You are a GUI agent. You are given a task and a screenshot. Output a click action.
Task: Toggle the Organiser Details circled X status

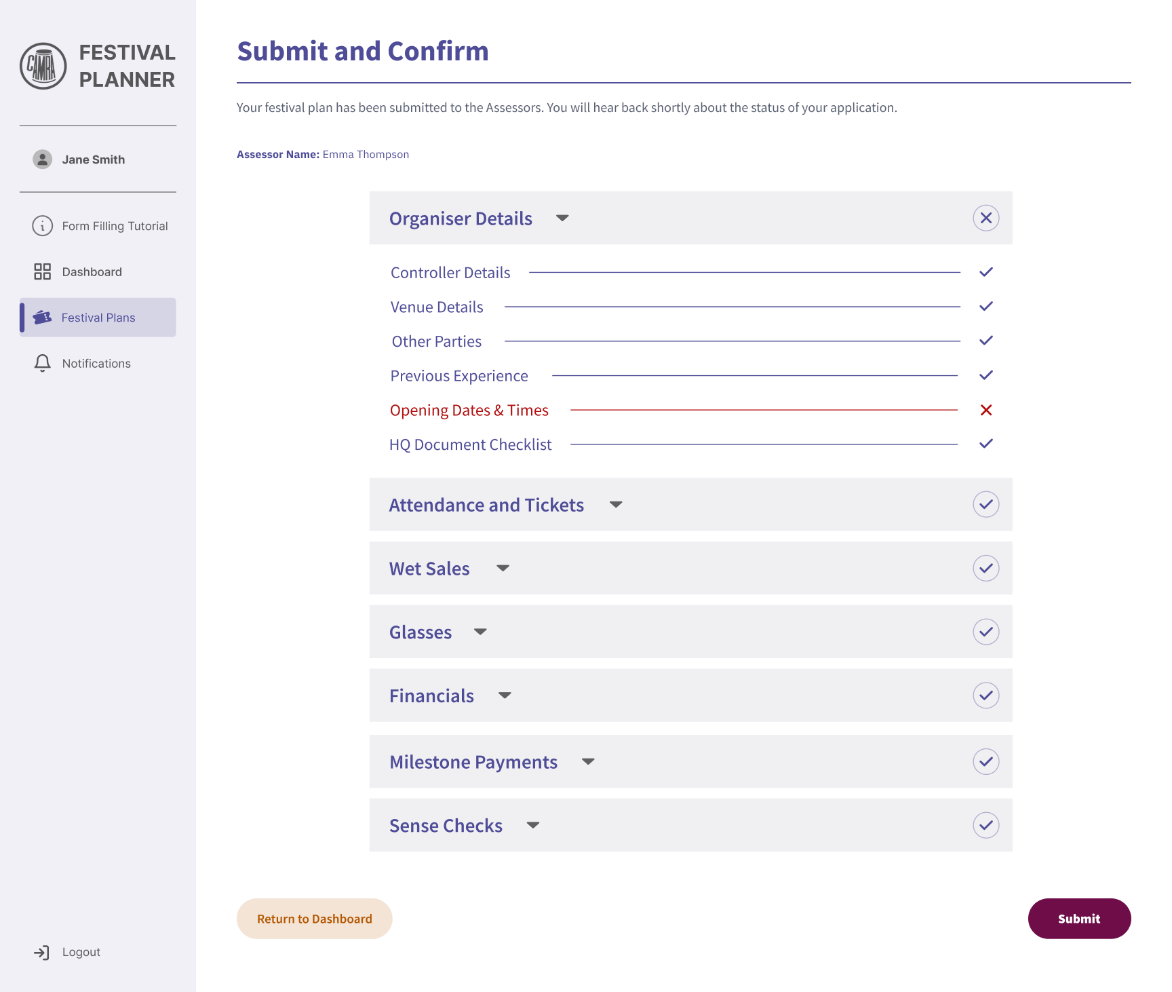pos(986,218)
